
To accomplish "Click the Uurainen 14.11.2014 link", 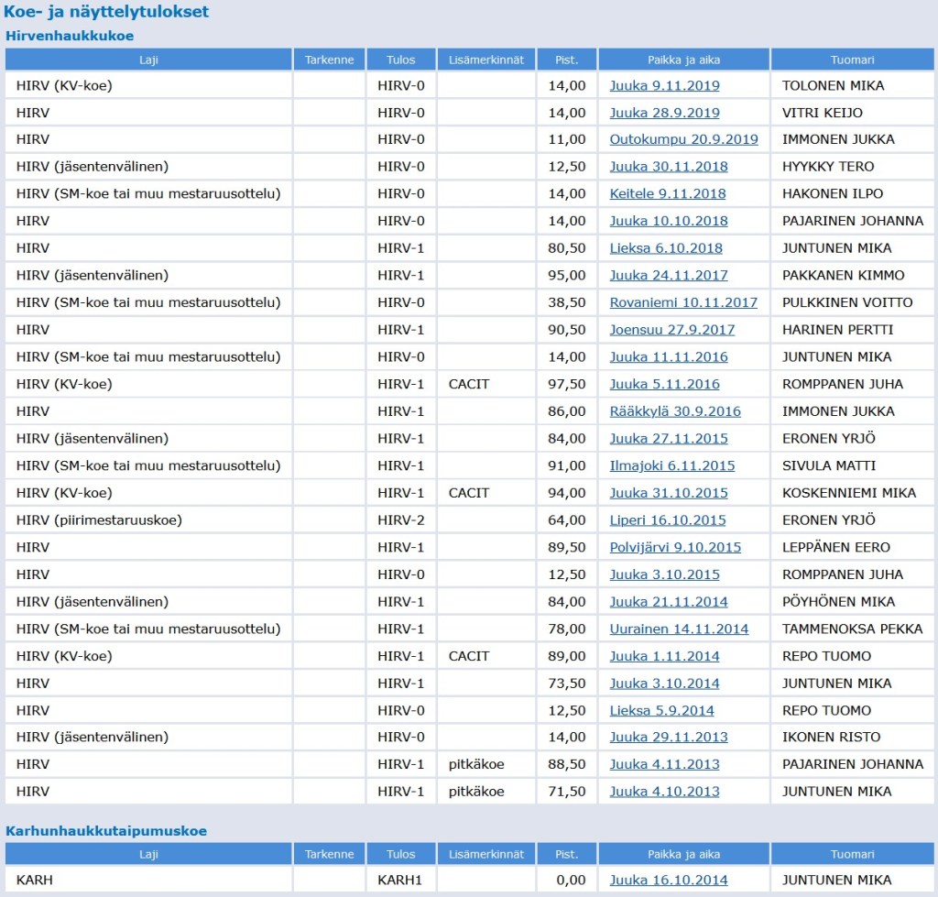I will (679, 629).
